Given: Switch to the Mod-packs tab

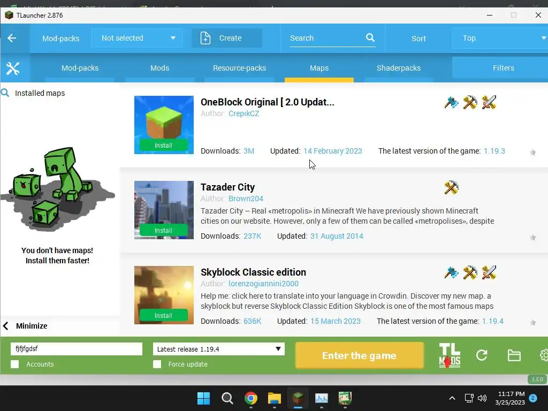Looking at the screenshot, I should [x=80, y=68].
